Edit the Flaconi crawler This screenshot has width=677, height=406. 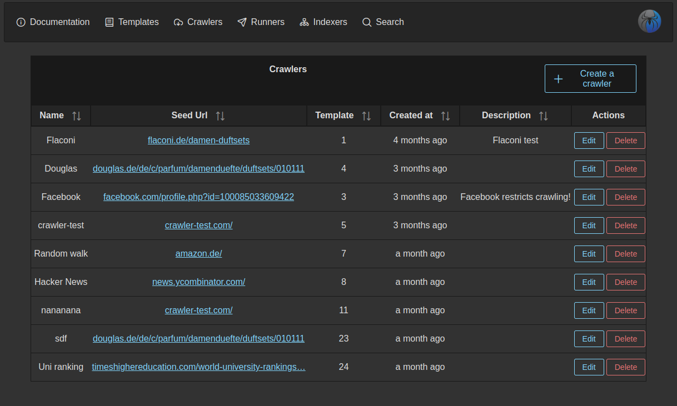tap(589, 141)
